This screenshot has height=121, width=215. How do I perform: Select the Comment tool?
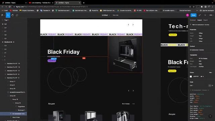point(17,15)
